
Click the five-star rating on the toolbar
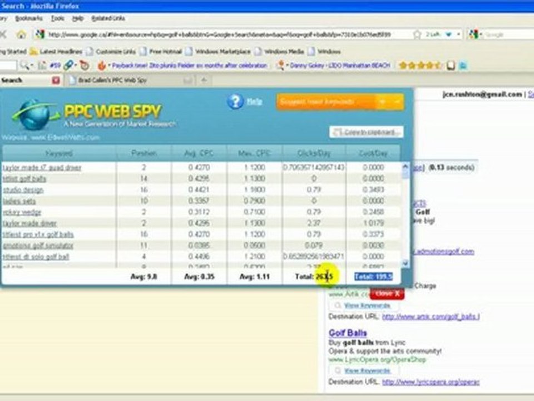[x=421, y=65]
